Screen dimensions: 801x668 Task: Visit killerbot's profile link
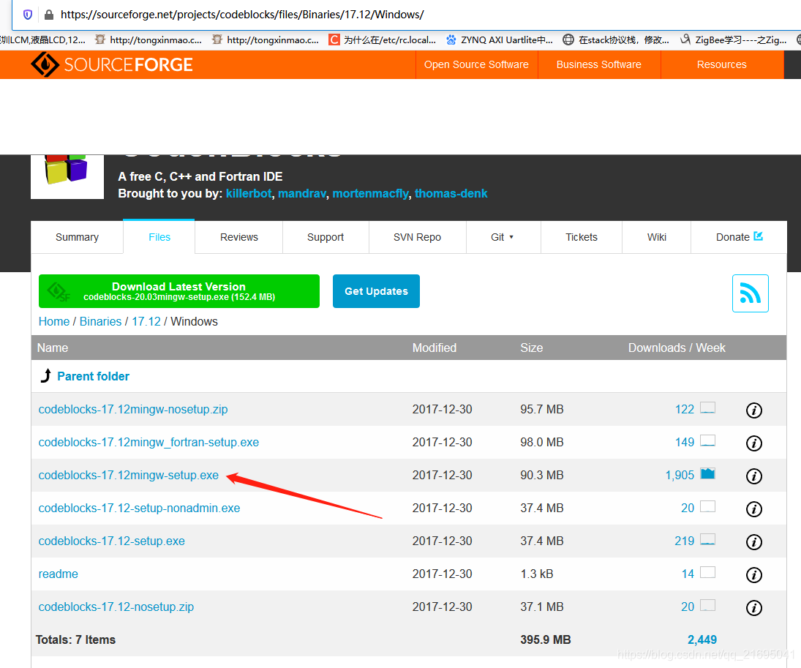(249, 193)
